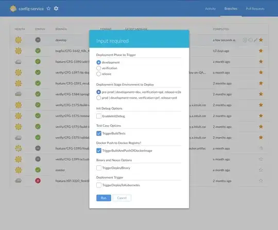Click the cloudy health icon for verify/CFG-1584
Viewport: 278px width, 230px height.
(18, 94)
